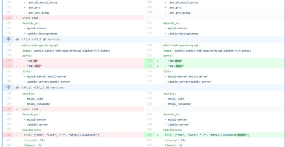The width and height of the screenshot is (285, 147).
Task: Click the removed test line ending 'http://localhost"]'
Action: click(x=73, y=135)
